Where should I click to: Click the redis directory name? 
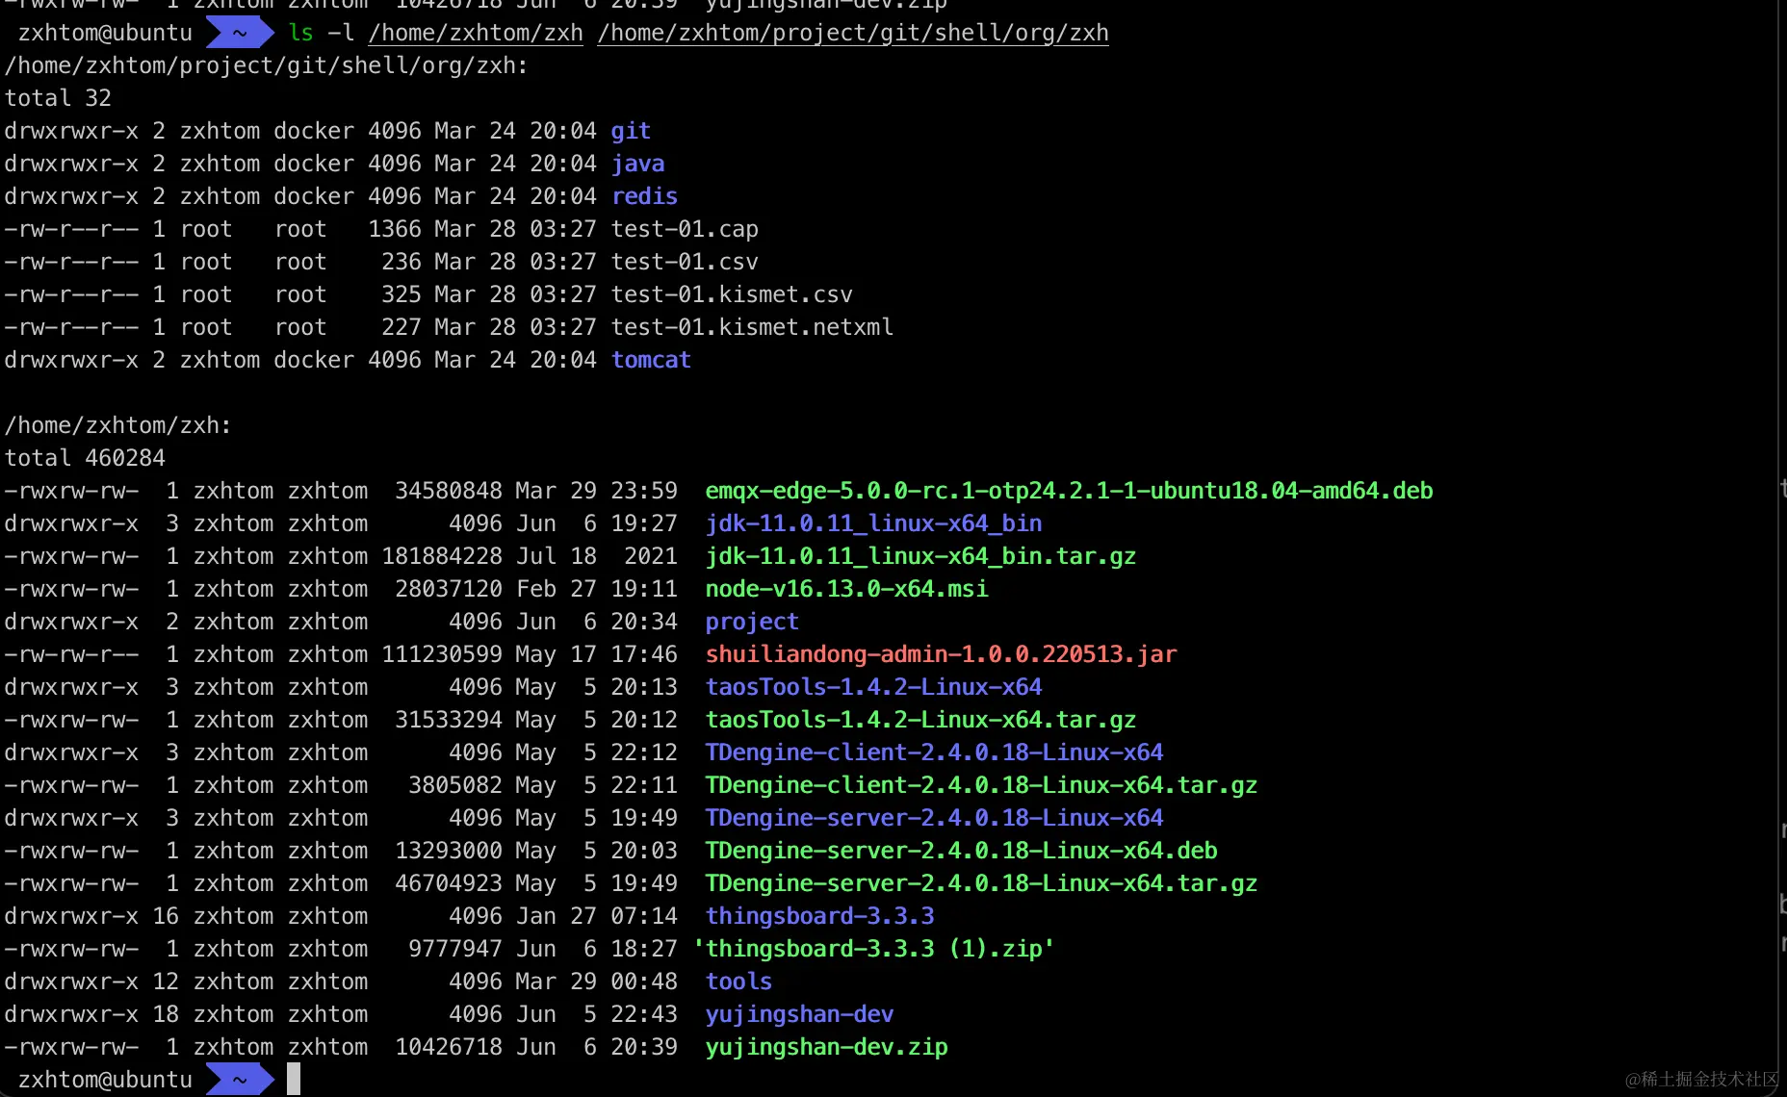point(644,196)
